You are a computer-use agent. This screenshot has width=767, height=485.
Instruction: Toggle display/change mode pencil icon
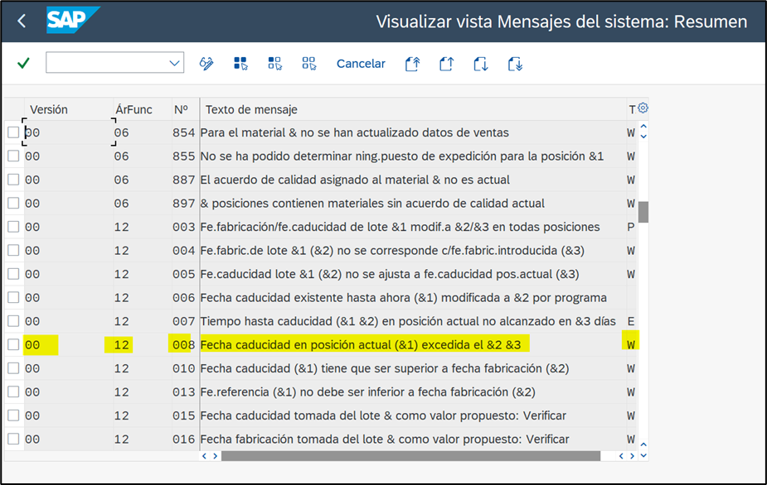coord(206,64)
